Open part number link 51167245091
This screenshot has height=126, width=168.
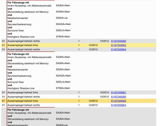click(118, 93)
